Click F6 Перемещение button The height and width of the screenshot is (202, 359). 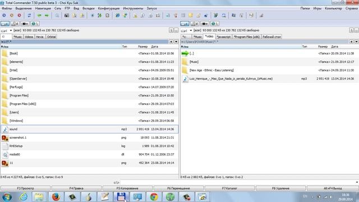[178, 189]
